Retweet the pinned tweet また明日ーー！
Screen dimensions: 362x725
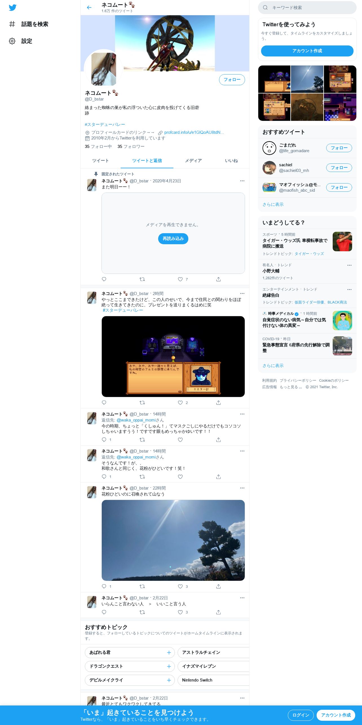[x=142, y=279]
